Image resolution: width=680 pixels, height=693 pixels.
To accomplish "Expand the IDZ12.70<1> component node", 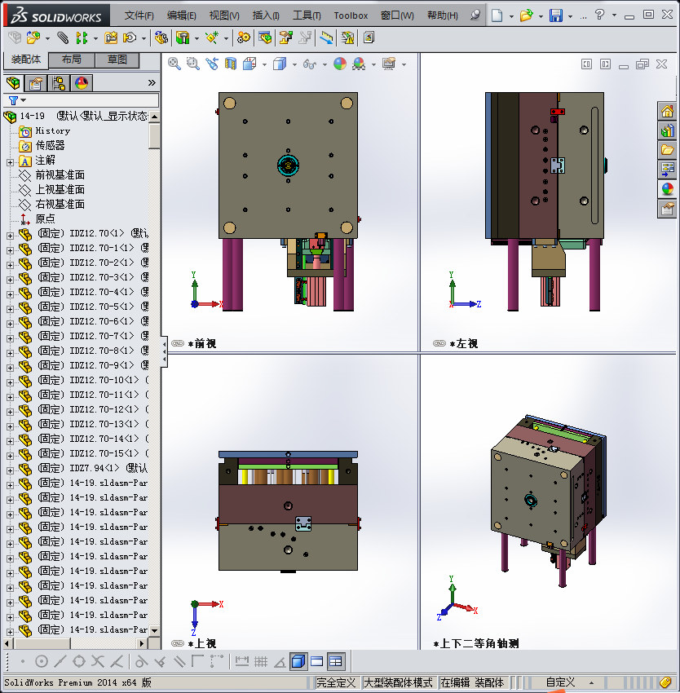I will click(10, 234).
